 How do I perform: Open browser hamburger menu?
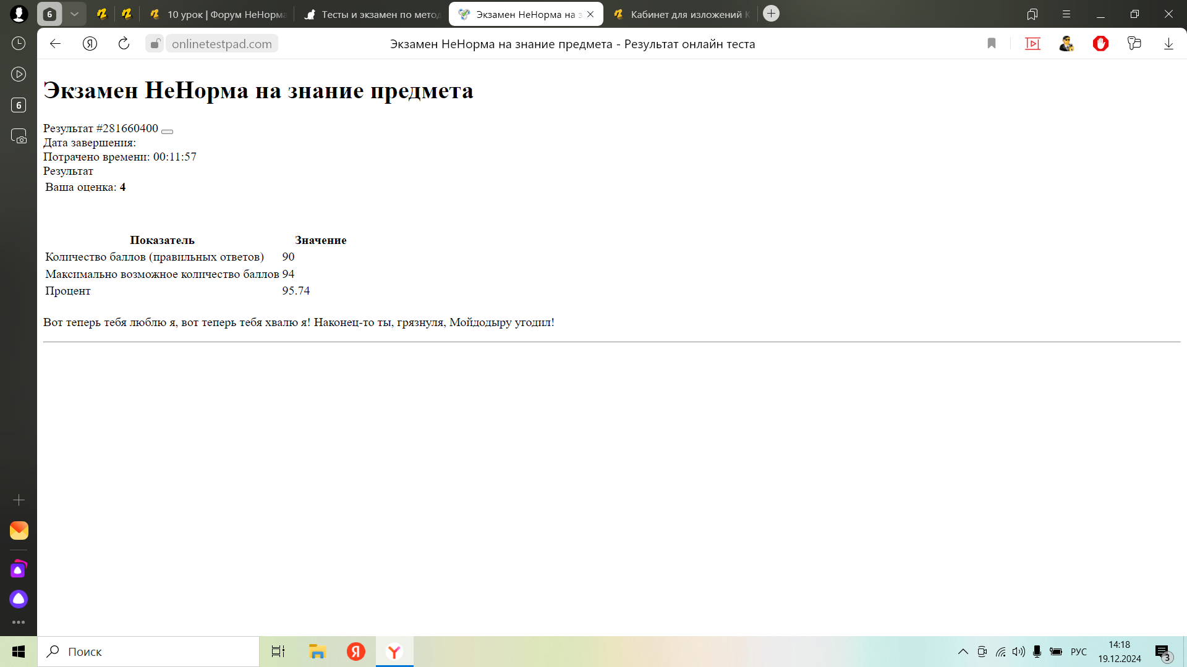pos(1066,14)
